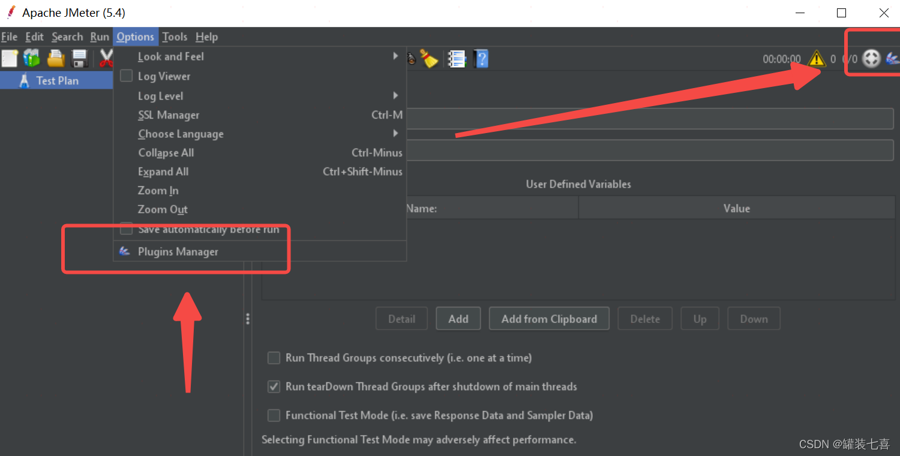Check Run Thread Groups consecutively
The height and width of the screenshot is (456, 900).
point(274,358)
